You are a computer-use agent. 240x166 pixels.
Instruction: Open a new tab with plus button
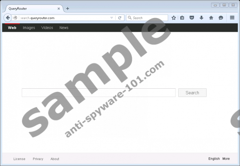coord(68,8)
